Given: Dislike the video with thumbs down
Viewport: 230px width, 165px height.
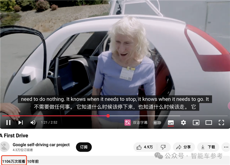Looking at the screenshot, I should (163, 147).
